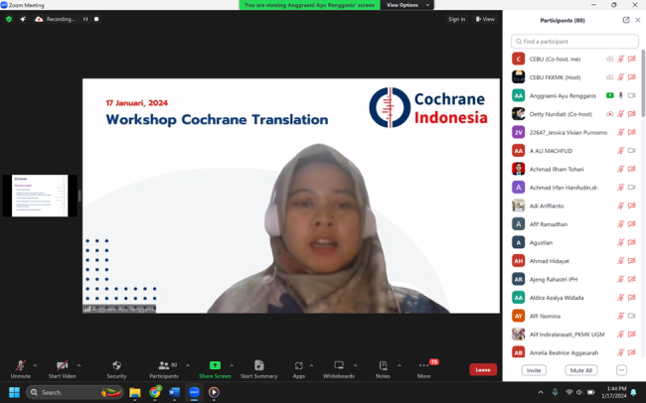Pause the recording

(x=85, y=19)
